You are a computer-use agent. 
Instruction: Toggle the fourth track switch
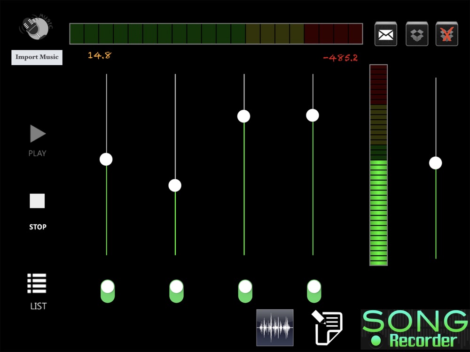click(314, 291)
